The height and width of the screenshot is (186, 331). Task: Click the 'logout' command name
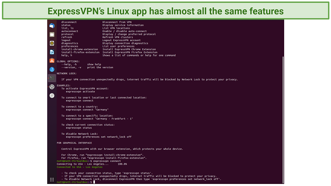66,40
